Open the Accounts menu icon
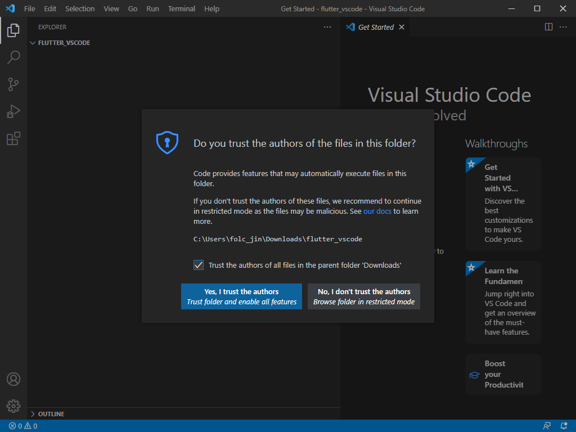Image resolution: width=576 pixels, height=432 pixels. 13,379
